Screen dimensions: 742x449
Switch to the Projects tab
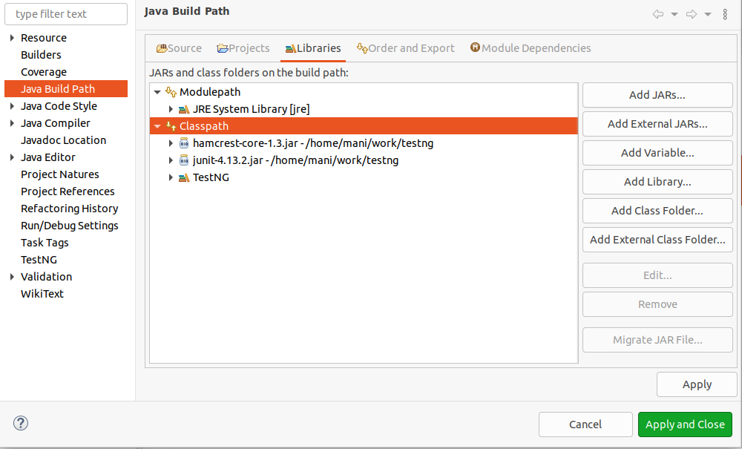(243, 47)
